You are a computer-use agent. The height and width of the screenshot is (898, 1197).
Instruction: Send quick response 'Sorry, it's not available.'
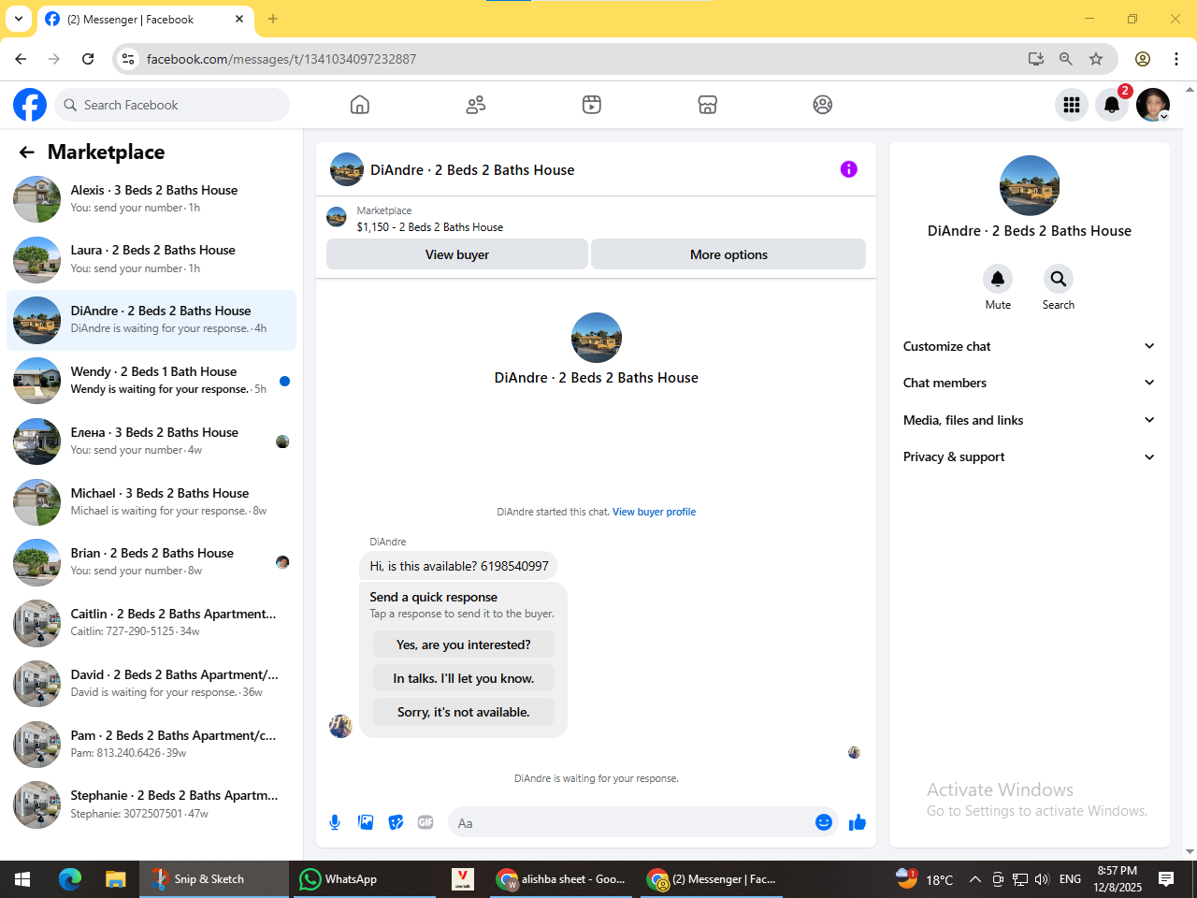[464, 712]
